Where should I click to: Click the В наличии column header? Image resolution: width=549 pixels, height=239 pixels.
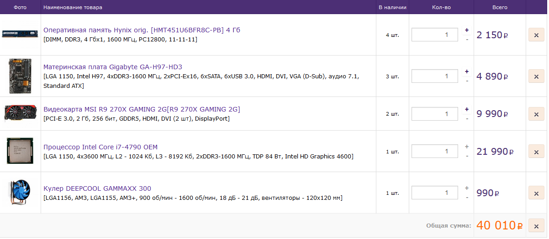coord(392,7)
